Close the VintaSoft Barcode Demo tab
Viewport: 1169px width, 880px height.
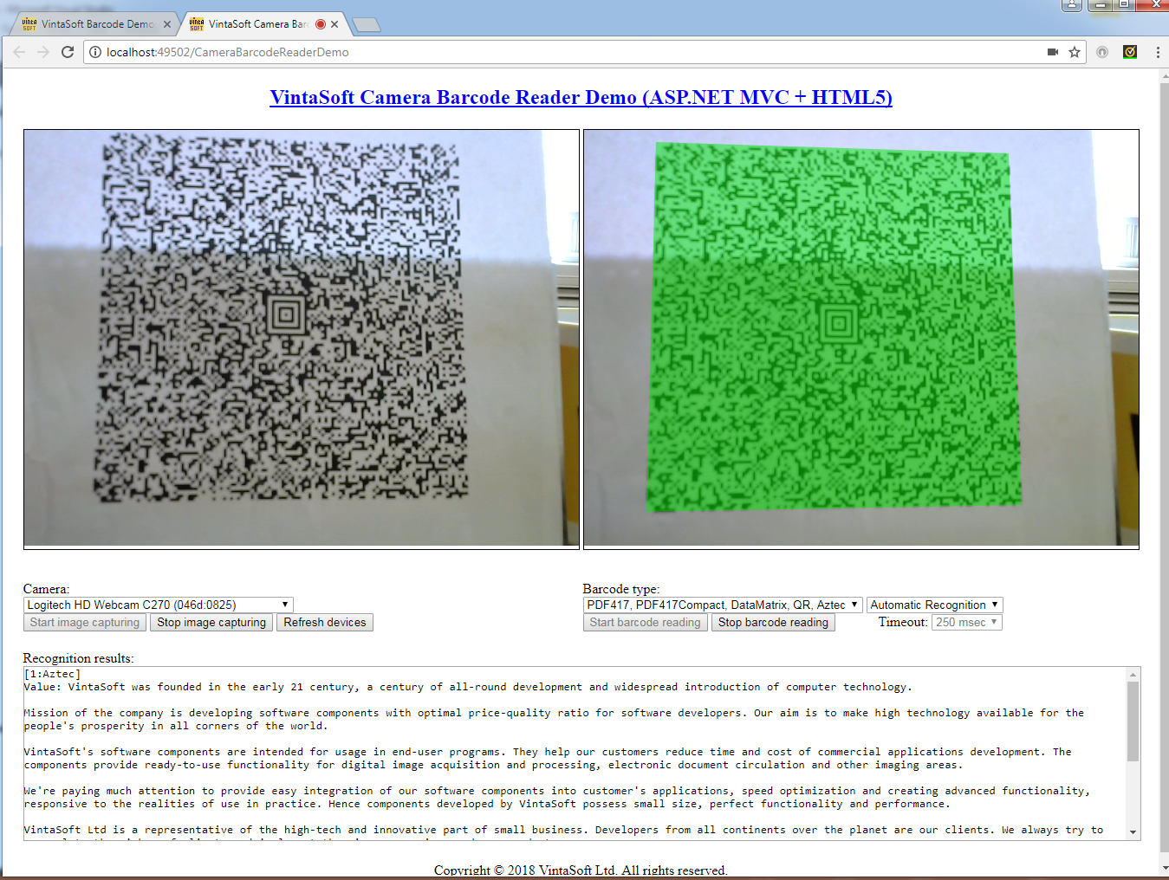point(167,24)
